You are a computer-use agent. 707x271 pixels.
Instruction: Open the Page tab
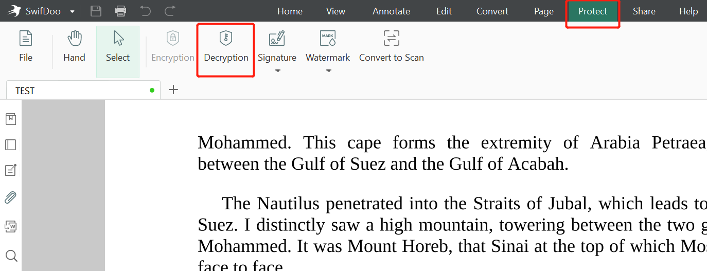click(x=543, y=11)
